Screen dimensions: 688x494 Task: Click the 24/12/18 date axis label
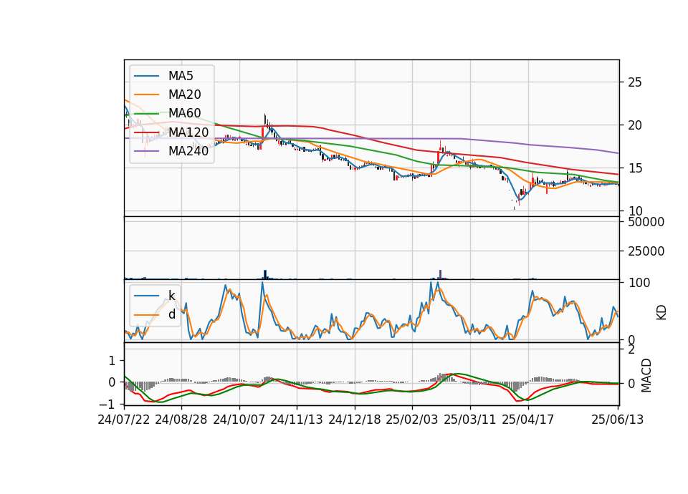click(355, 420)
